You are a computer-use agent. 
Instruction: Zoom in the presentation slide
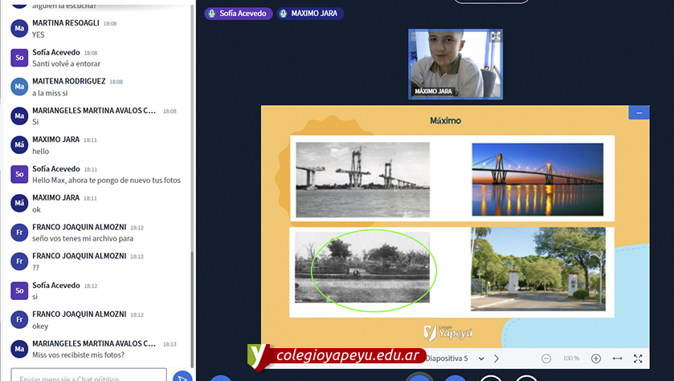[x=596, y=359]
